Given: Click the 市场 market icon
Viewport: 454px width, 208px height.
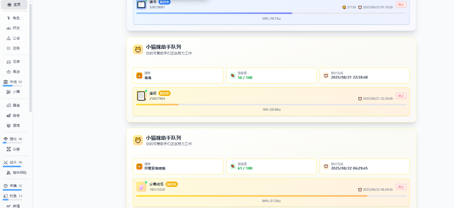Looking at the screenshot, I should tap(6, 82).
